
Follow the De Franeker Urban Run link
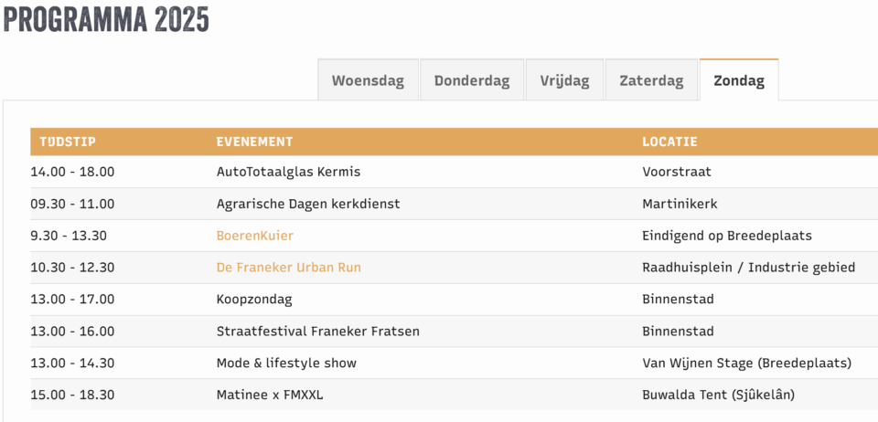pyautogui.click(x=289, y=268)
